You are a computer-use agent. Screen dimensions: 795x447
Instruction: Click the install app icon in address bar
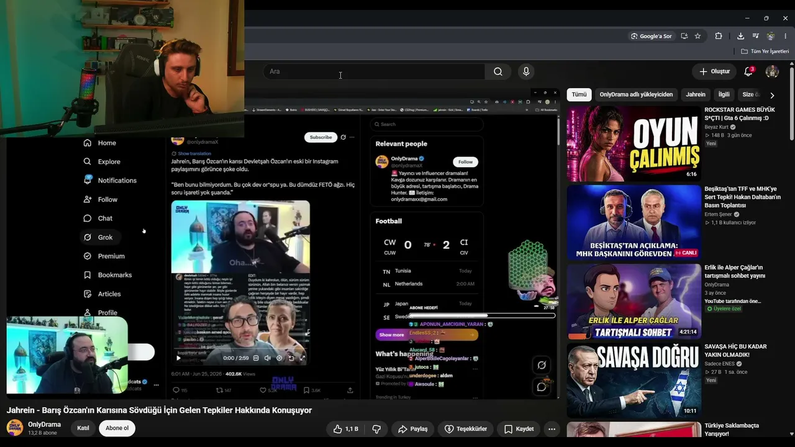684,36
